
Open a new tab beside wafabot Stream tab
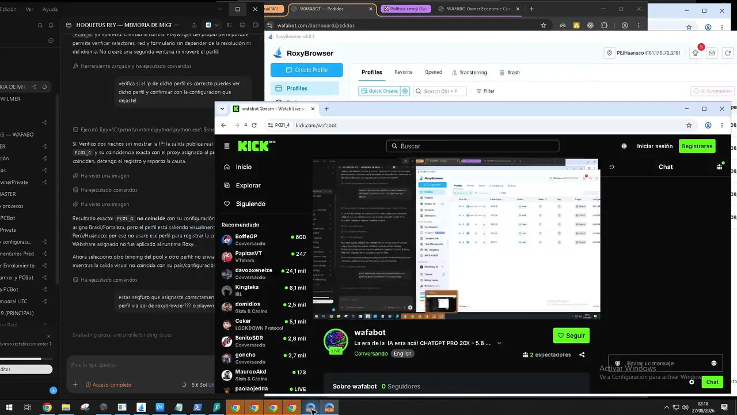[x=326, y=108]
